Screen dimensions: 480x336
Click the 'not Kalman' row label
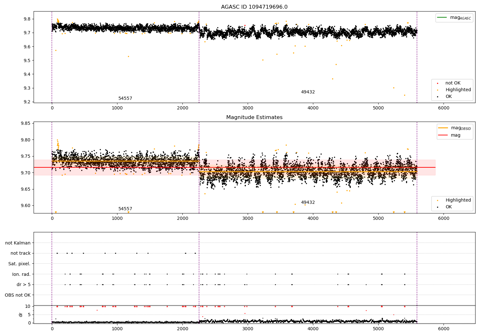coord(18,243)
